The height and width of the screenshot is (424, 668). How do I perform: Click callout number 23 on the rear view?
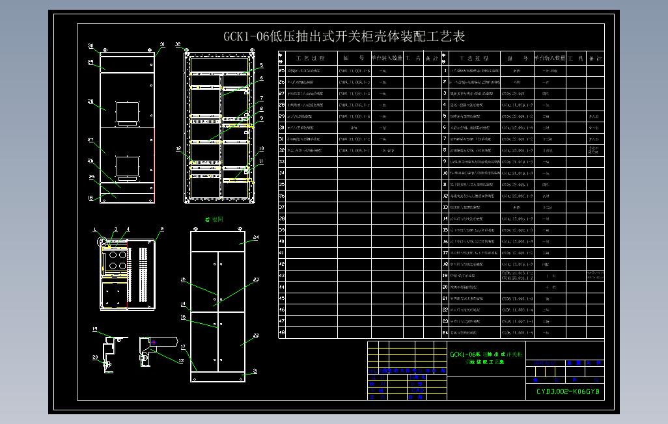click(x=256, y=280)
